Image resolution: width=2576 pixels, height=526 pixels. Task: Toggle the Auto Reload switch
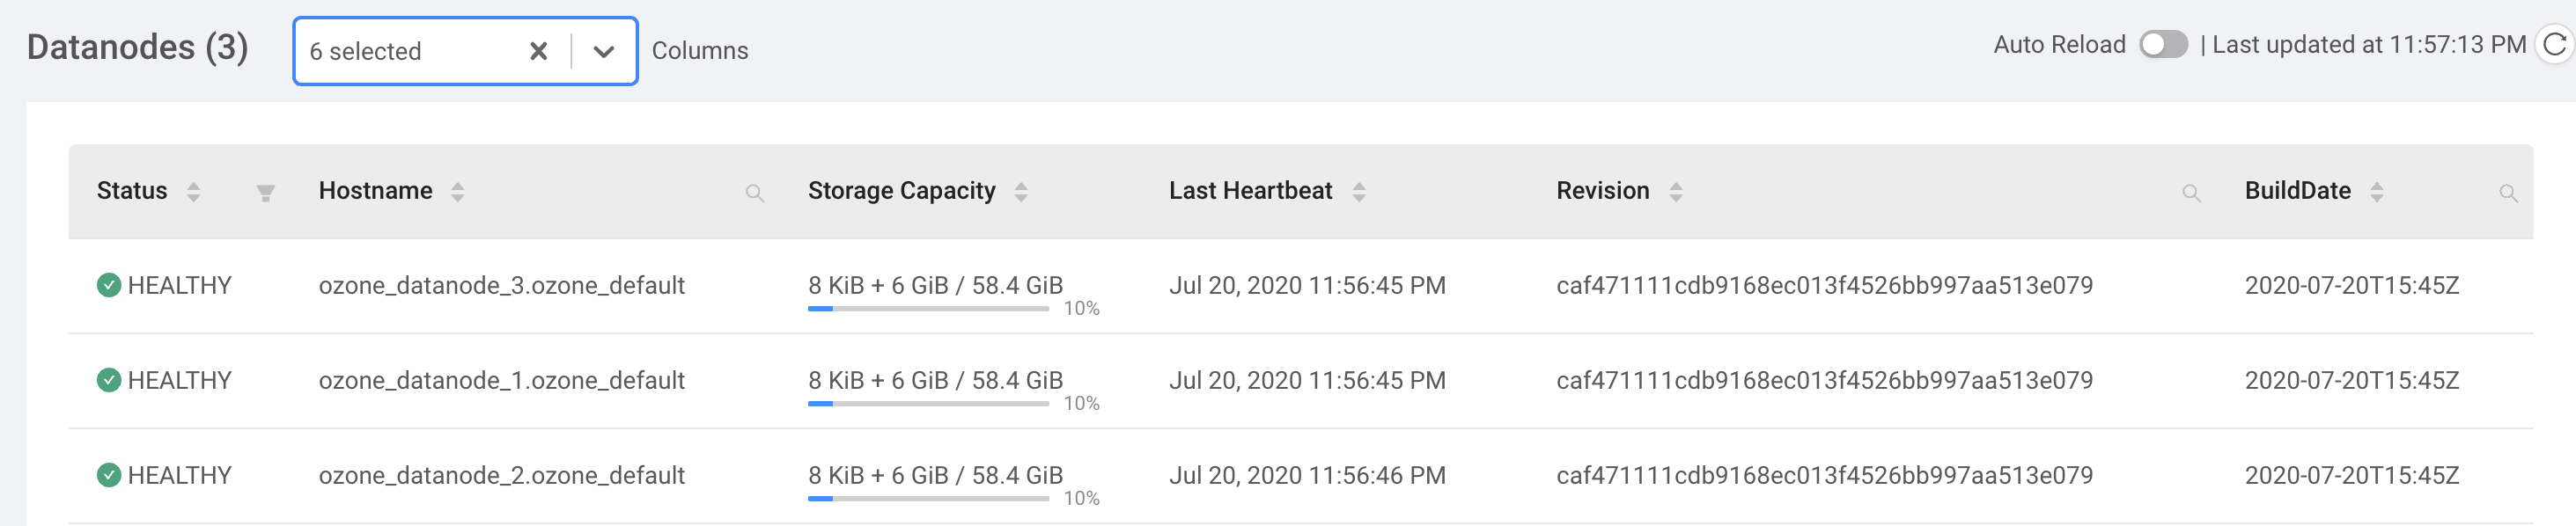point(2163,45)
